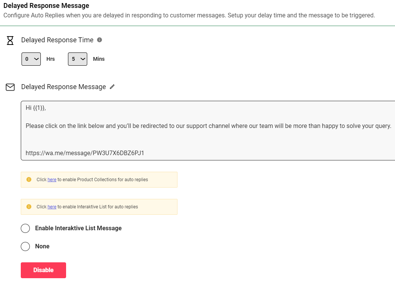Open the hours dropdown showing 0
This screenshot has height=288, width=395.
tap(31, 59)
